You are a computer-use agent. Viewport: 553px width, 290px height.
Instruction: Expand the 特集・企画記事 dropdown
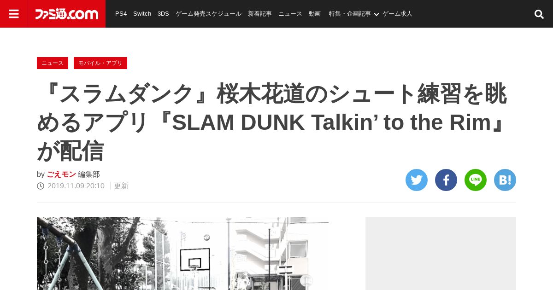click(x=354, y=14)
